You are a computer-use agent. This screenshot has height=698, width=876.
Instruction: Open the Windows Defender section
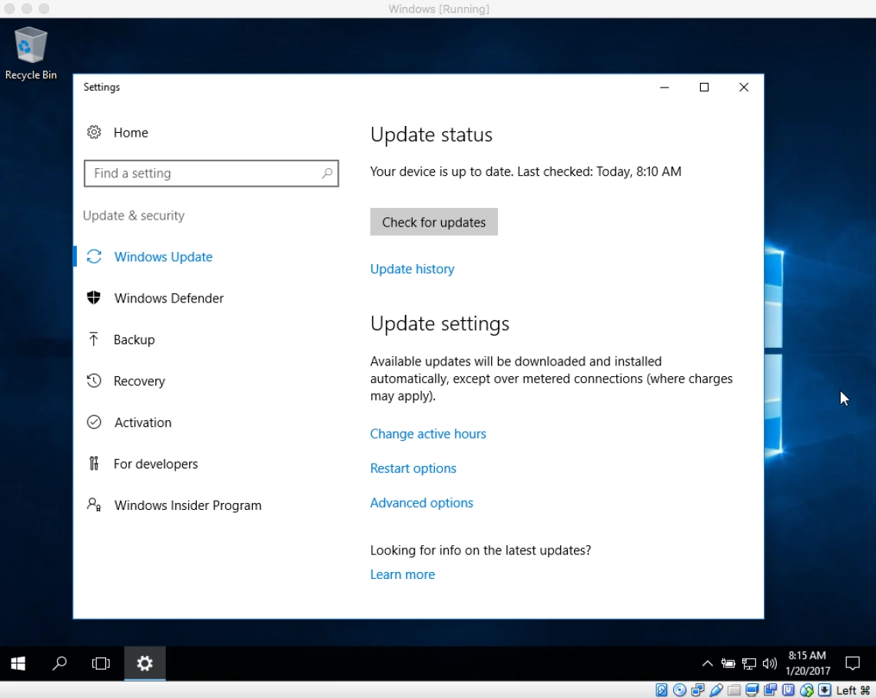click(x=155, y=298)
